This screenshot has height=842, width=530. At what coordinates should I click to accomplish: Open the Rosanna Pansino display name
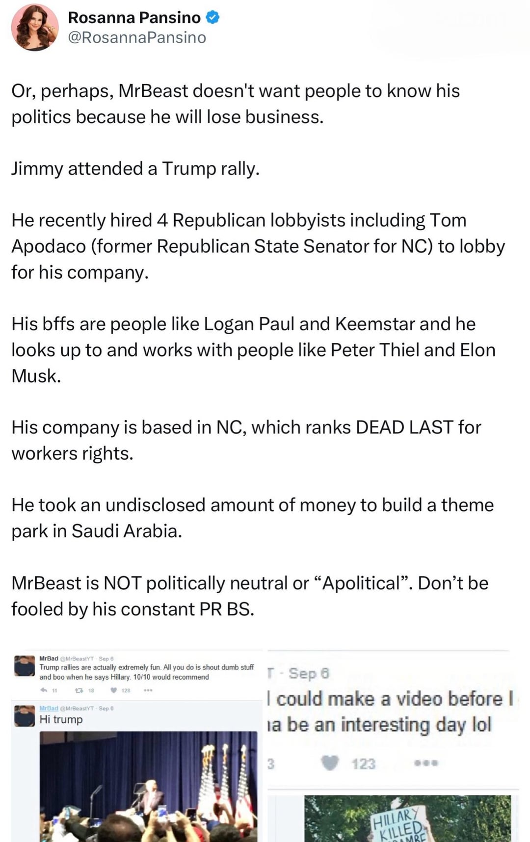(x=134, y=18)
